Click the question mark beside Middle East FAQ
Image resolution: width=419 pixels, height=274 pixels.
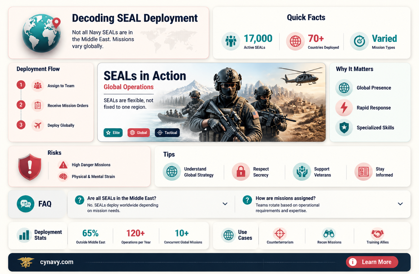(79, 200)
